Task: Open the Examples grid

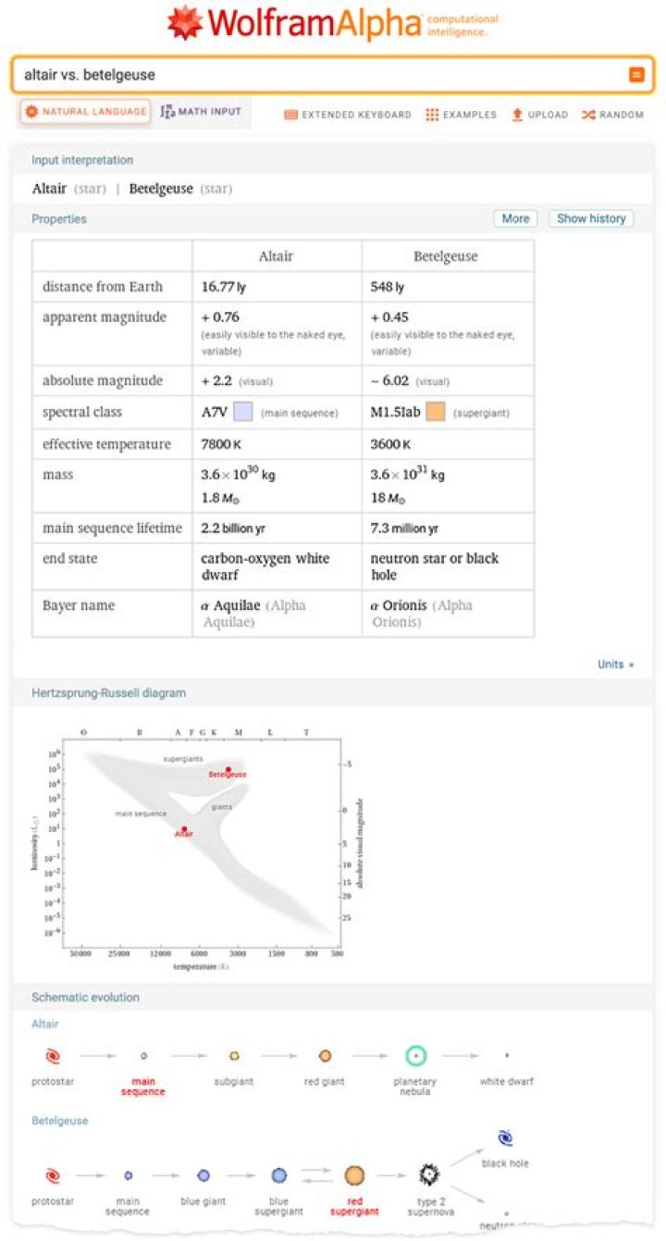Action: point(461,115)
